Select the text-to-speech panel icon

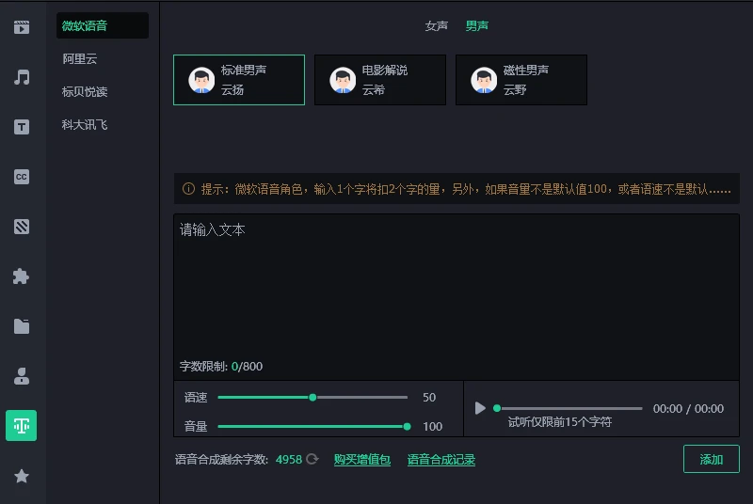pos(21,425)
